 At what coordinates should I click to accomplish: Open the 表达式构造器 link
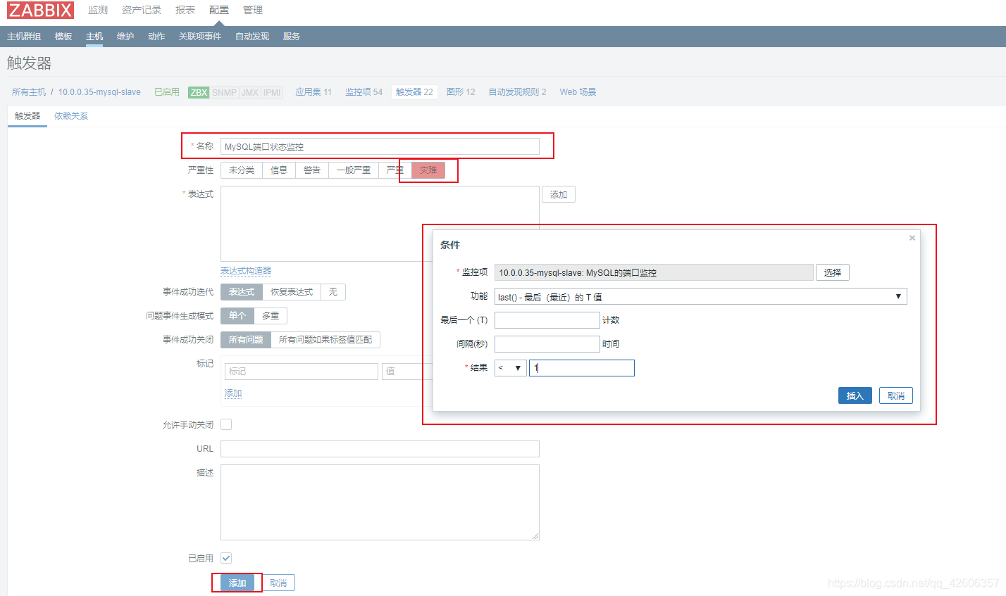pyautogui.click(x=246, y=271)
